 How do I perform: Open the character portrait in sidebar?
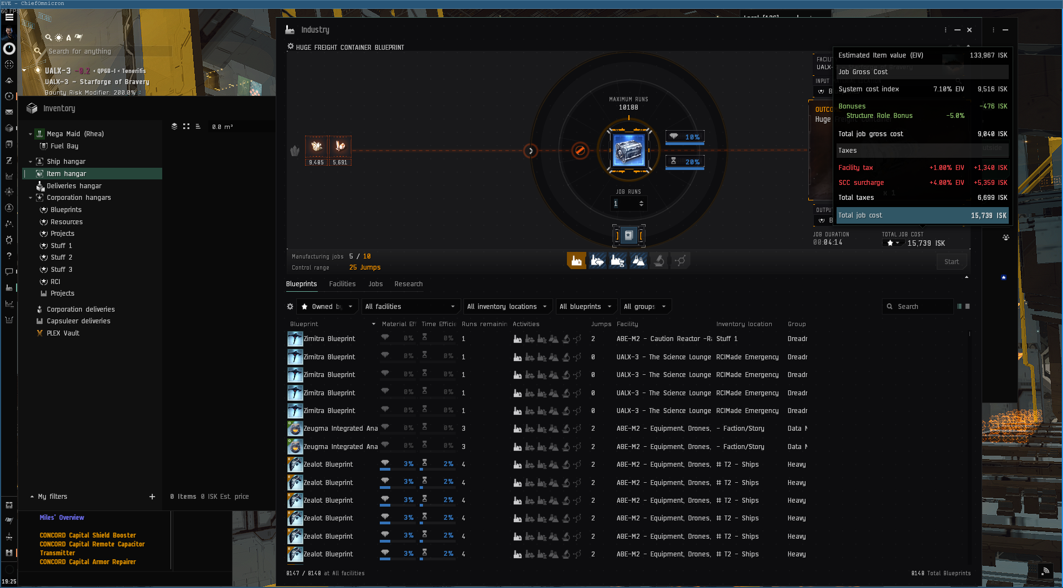tap(9, 32)
